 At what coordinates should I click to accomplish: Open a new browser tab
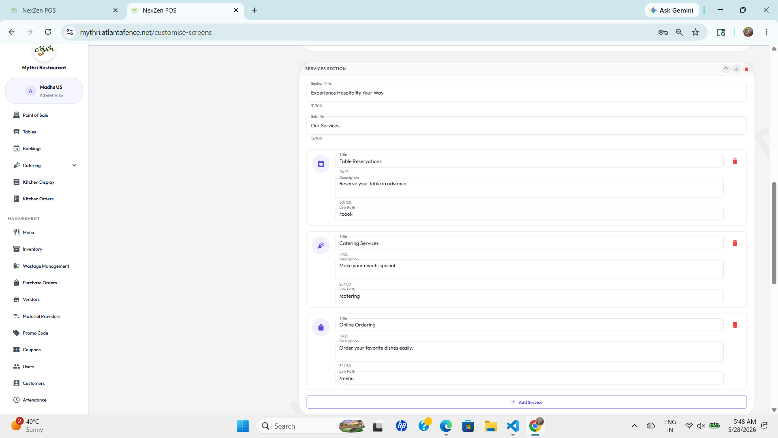tap(254, 10)
